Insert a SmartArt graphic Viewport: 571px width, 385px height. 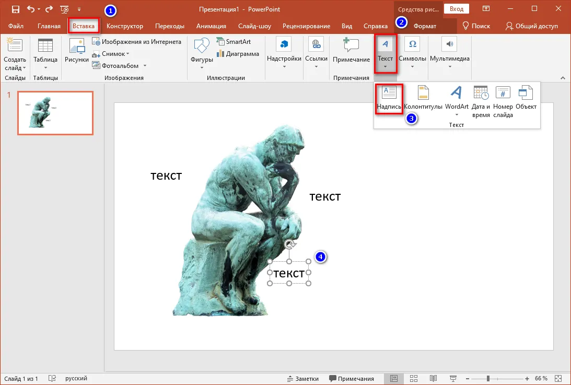(x=234, y=41)
